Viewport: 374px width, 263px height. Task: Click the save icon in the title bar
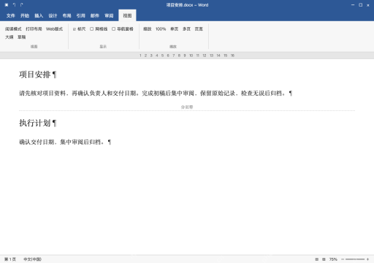(7, 5)
